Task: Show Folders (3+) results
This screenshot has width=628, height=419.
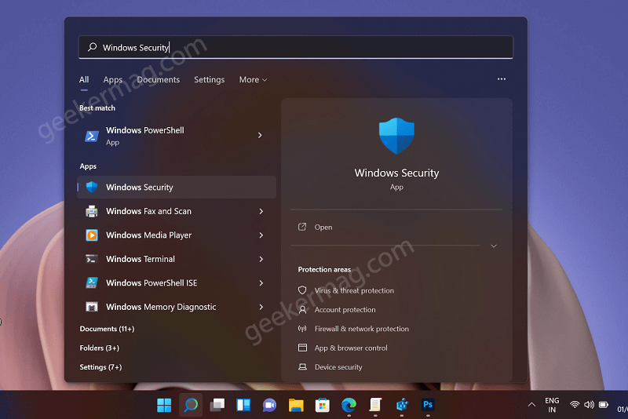Action: [100, 348]
